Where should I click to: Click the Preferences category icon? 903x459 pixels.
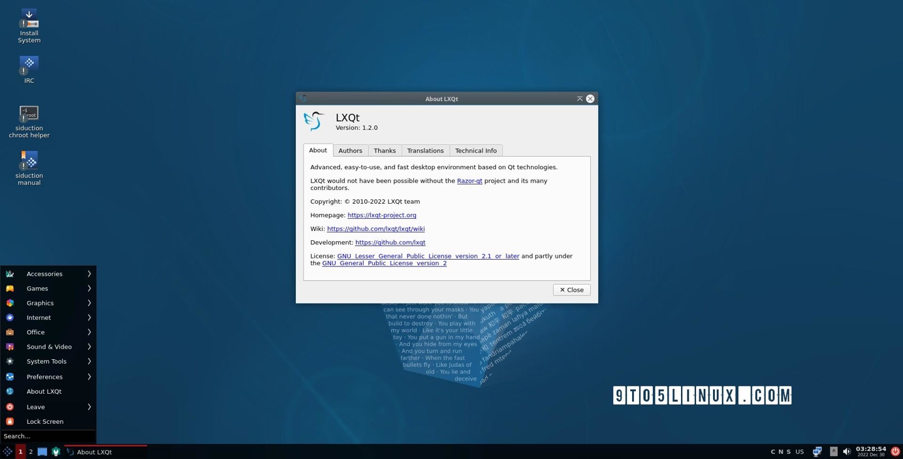[10, 377]
